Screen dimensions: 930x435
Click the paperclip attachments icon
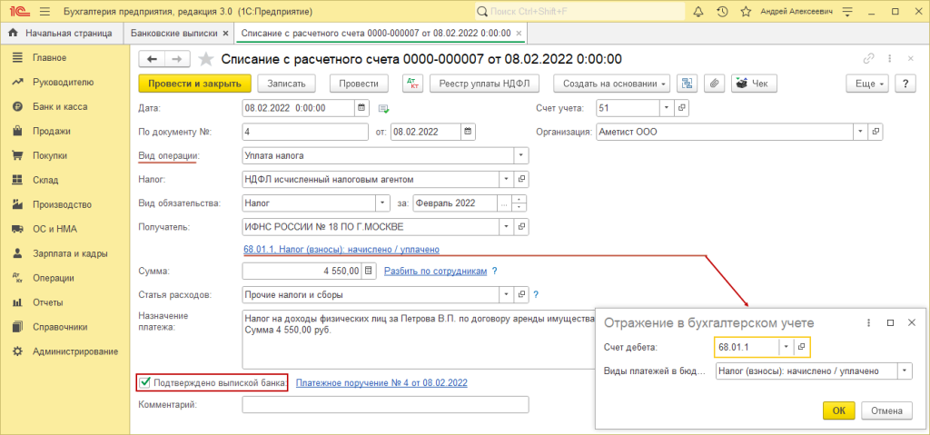[x=714, y=84]
